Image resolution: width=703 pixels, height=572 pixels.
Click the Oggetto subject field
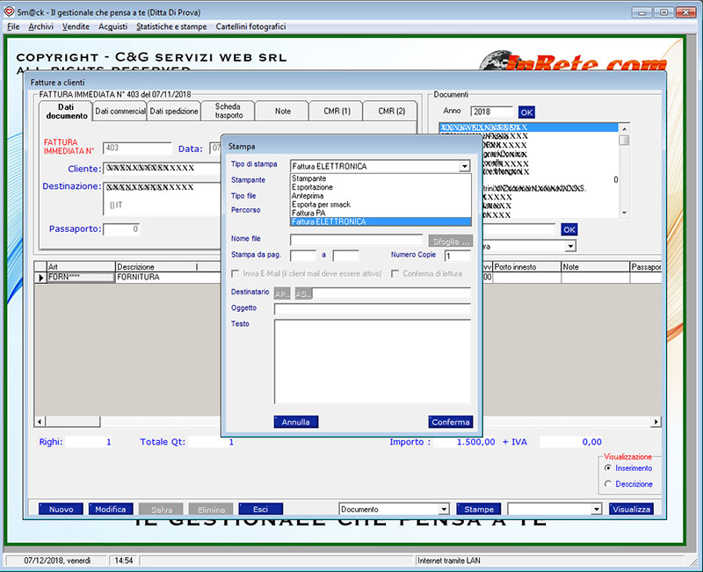tap(372, 309)
